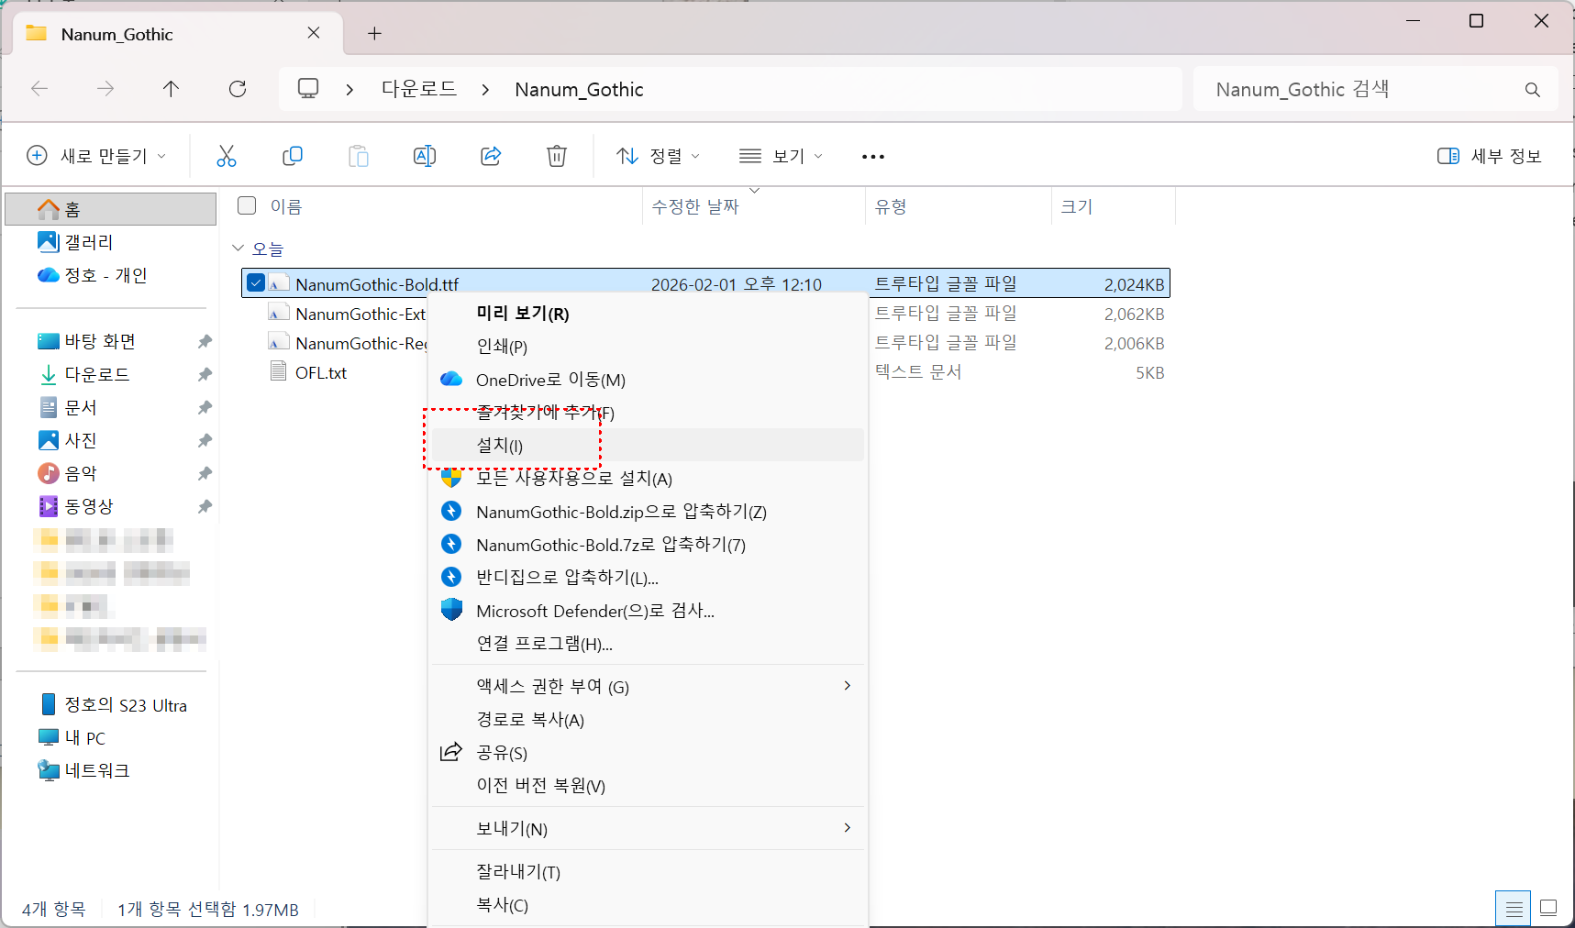Choose 모든 사용자용으로 설치(A)
The width and height of the screenshot is (1575, 928).
(x=648, y=478)
